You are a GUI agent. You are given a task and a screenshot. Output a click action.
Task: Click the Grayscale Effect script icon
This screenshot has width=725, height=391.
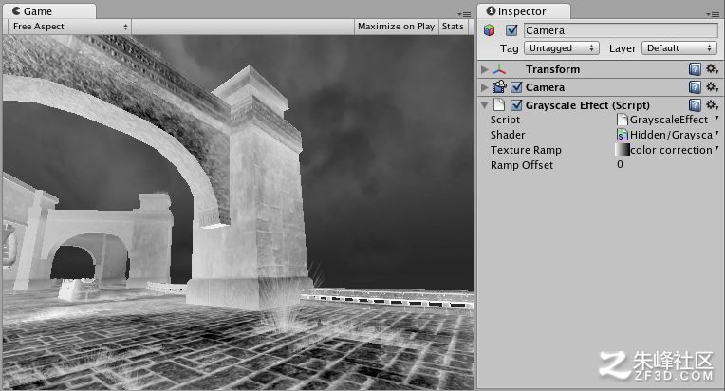pyautogui.click(x=499, y=105)
